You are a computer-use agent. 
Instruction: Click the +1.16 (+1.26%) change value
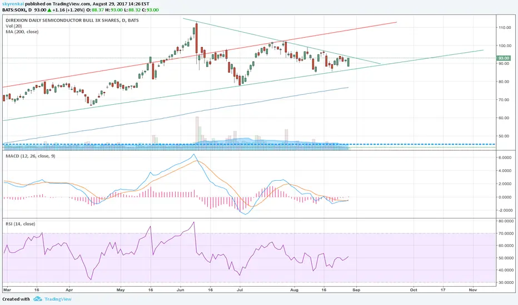68,10
